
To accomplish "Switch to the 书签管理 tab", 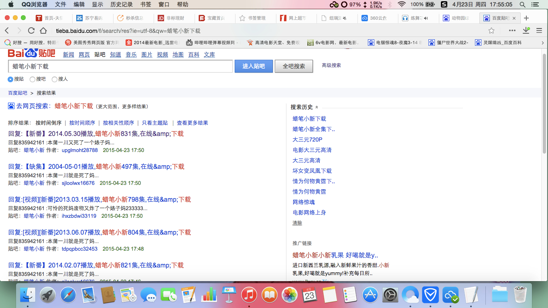I will [x=255, y=18].
